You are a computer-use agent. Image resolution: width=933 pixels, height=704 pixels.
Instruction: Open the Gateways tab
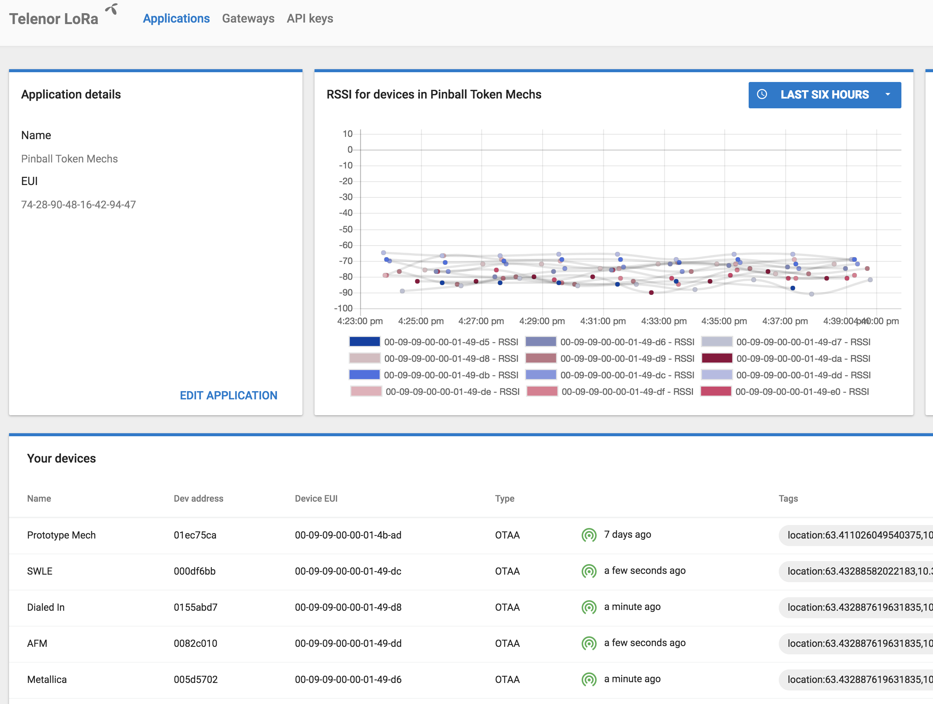(248, 18)
